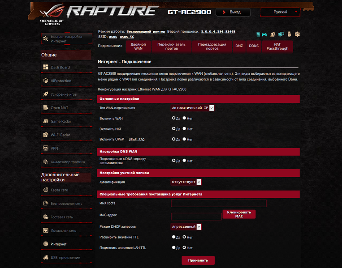Click the USB-приложение icon
The height and width of the screenshot is (268, 342).
click(x=46, y=257)
